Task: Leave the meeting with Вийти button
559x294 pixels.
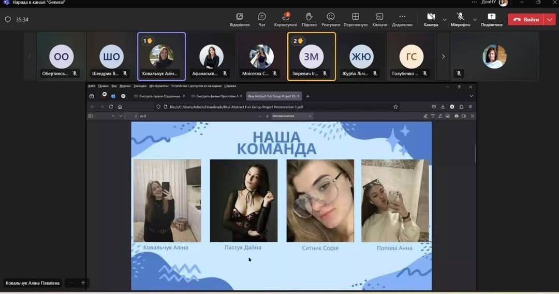Action: point(526,20)
